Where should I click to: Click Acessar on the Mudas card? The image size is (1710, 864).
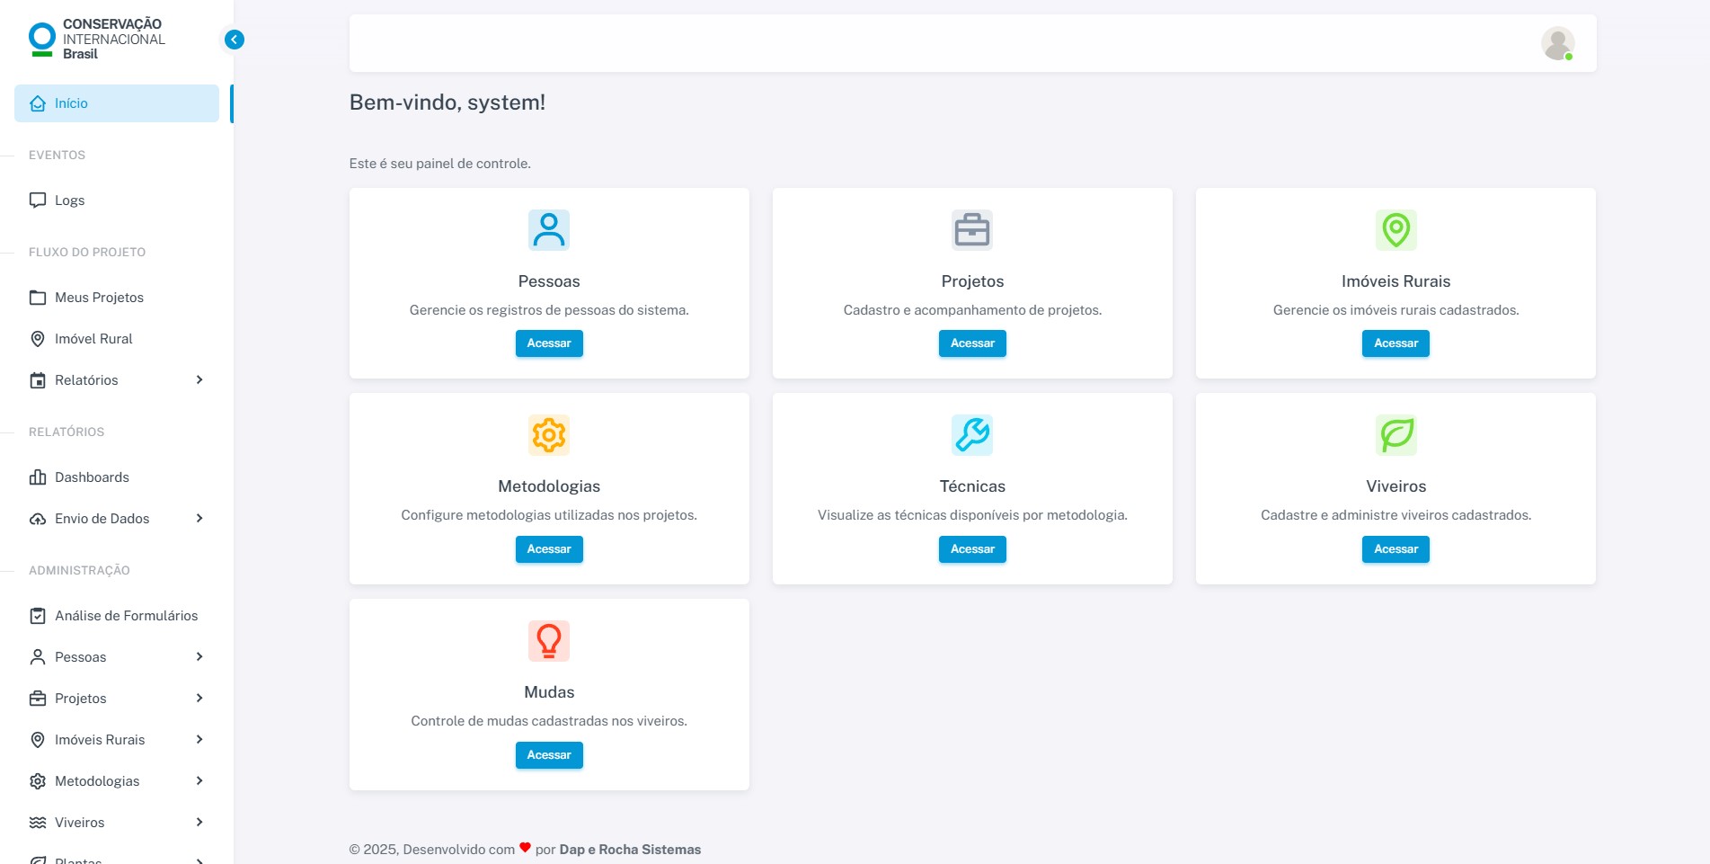(x=549, y=755)
